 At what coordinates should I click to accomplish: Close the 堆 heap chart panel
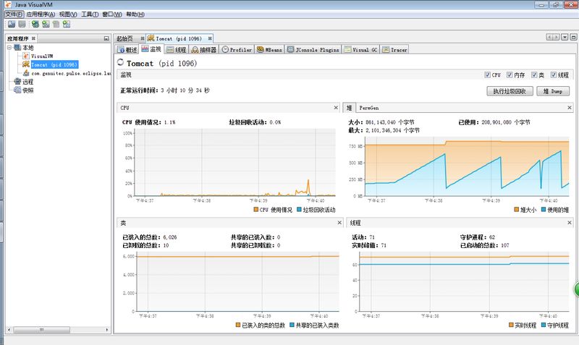tap(570, 108)
